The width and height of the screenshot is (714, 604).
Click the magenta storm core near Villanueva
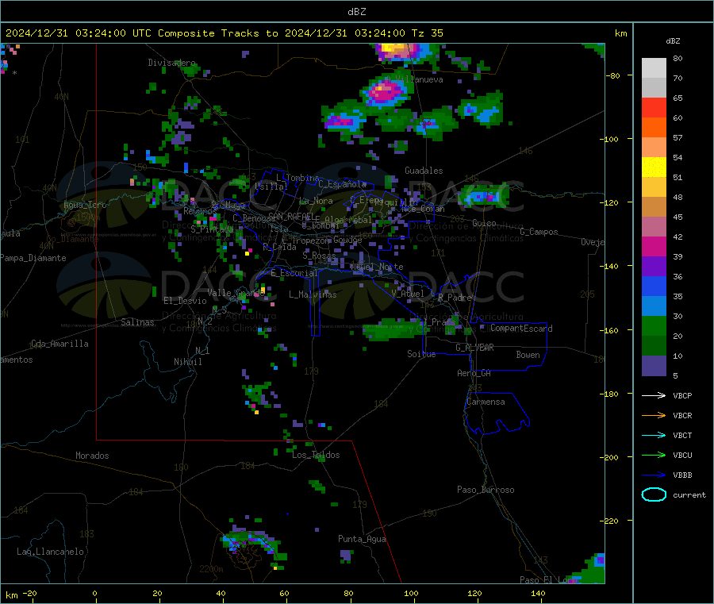point(385,93)
